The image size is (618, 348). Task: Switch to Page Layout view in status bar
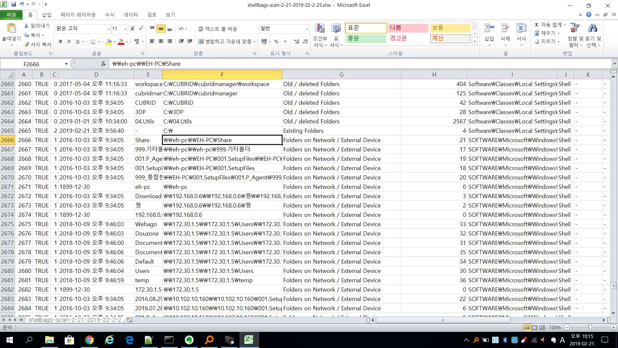coord(535,327)
